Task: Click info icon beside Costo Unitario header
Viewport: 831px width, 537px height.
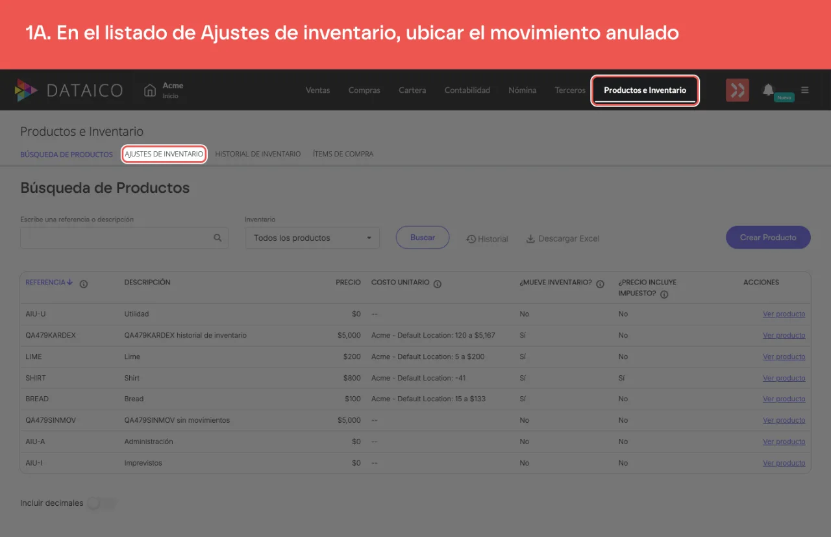Action: point(438,284)
